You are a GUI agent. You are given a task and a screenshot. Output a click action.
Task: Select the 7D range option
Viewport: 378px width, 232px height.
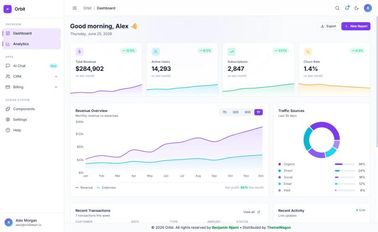224,112
